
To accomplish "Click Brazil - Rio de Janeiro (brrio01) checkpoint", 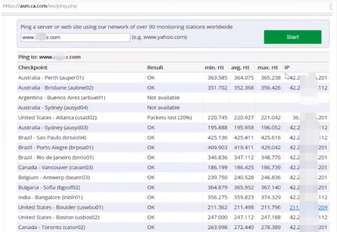I will (x=56, y=157).
